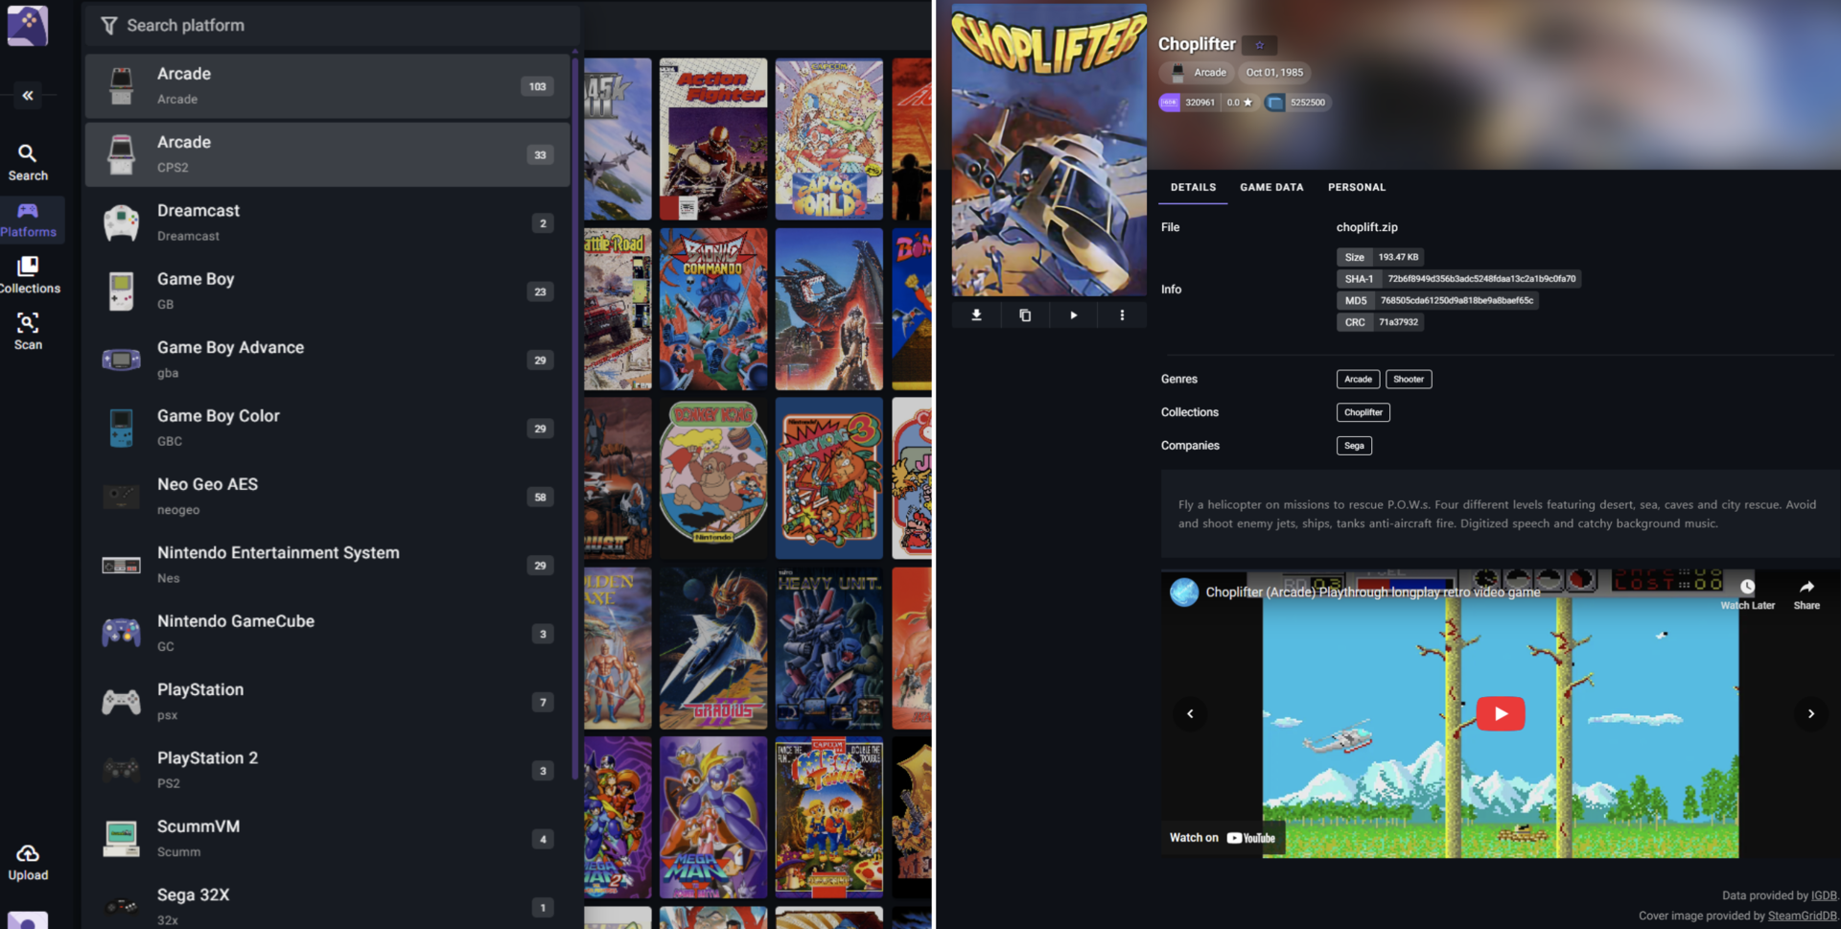This screenshot has width=1841, height=929.
Task: Open Platforms in the sidebar
Action: pyautogui.click(x=28, y=221)
